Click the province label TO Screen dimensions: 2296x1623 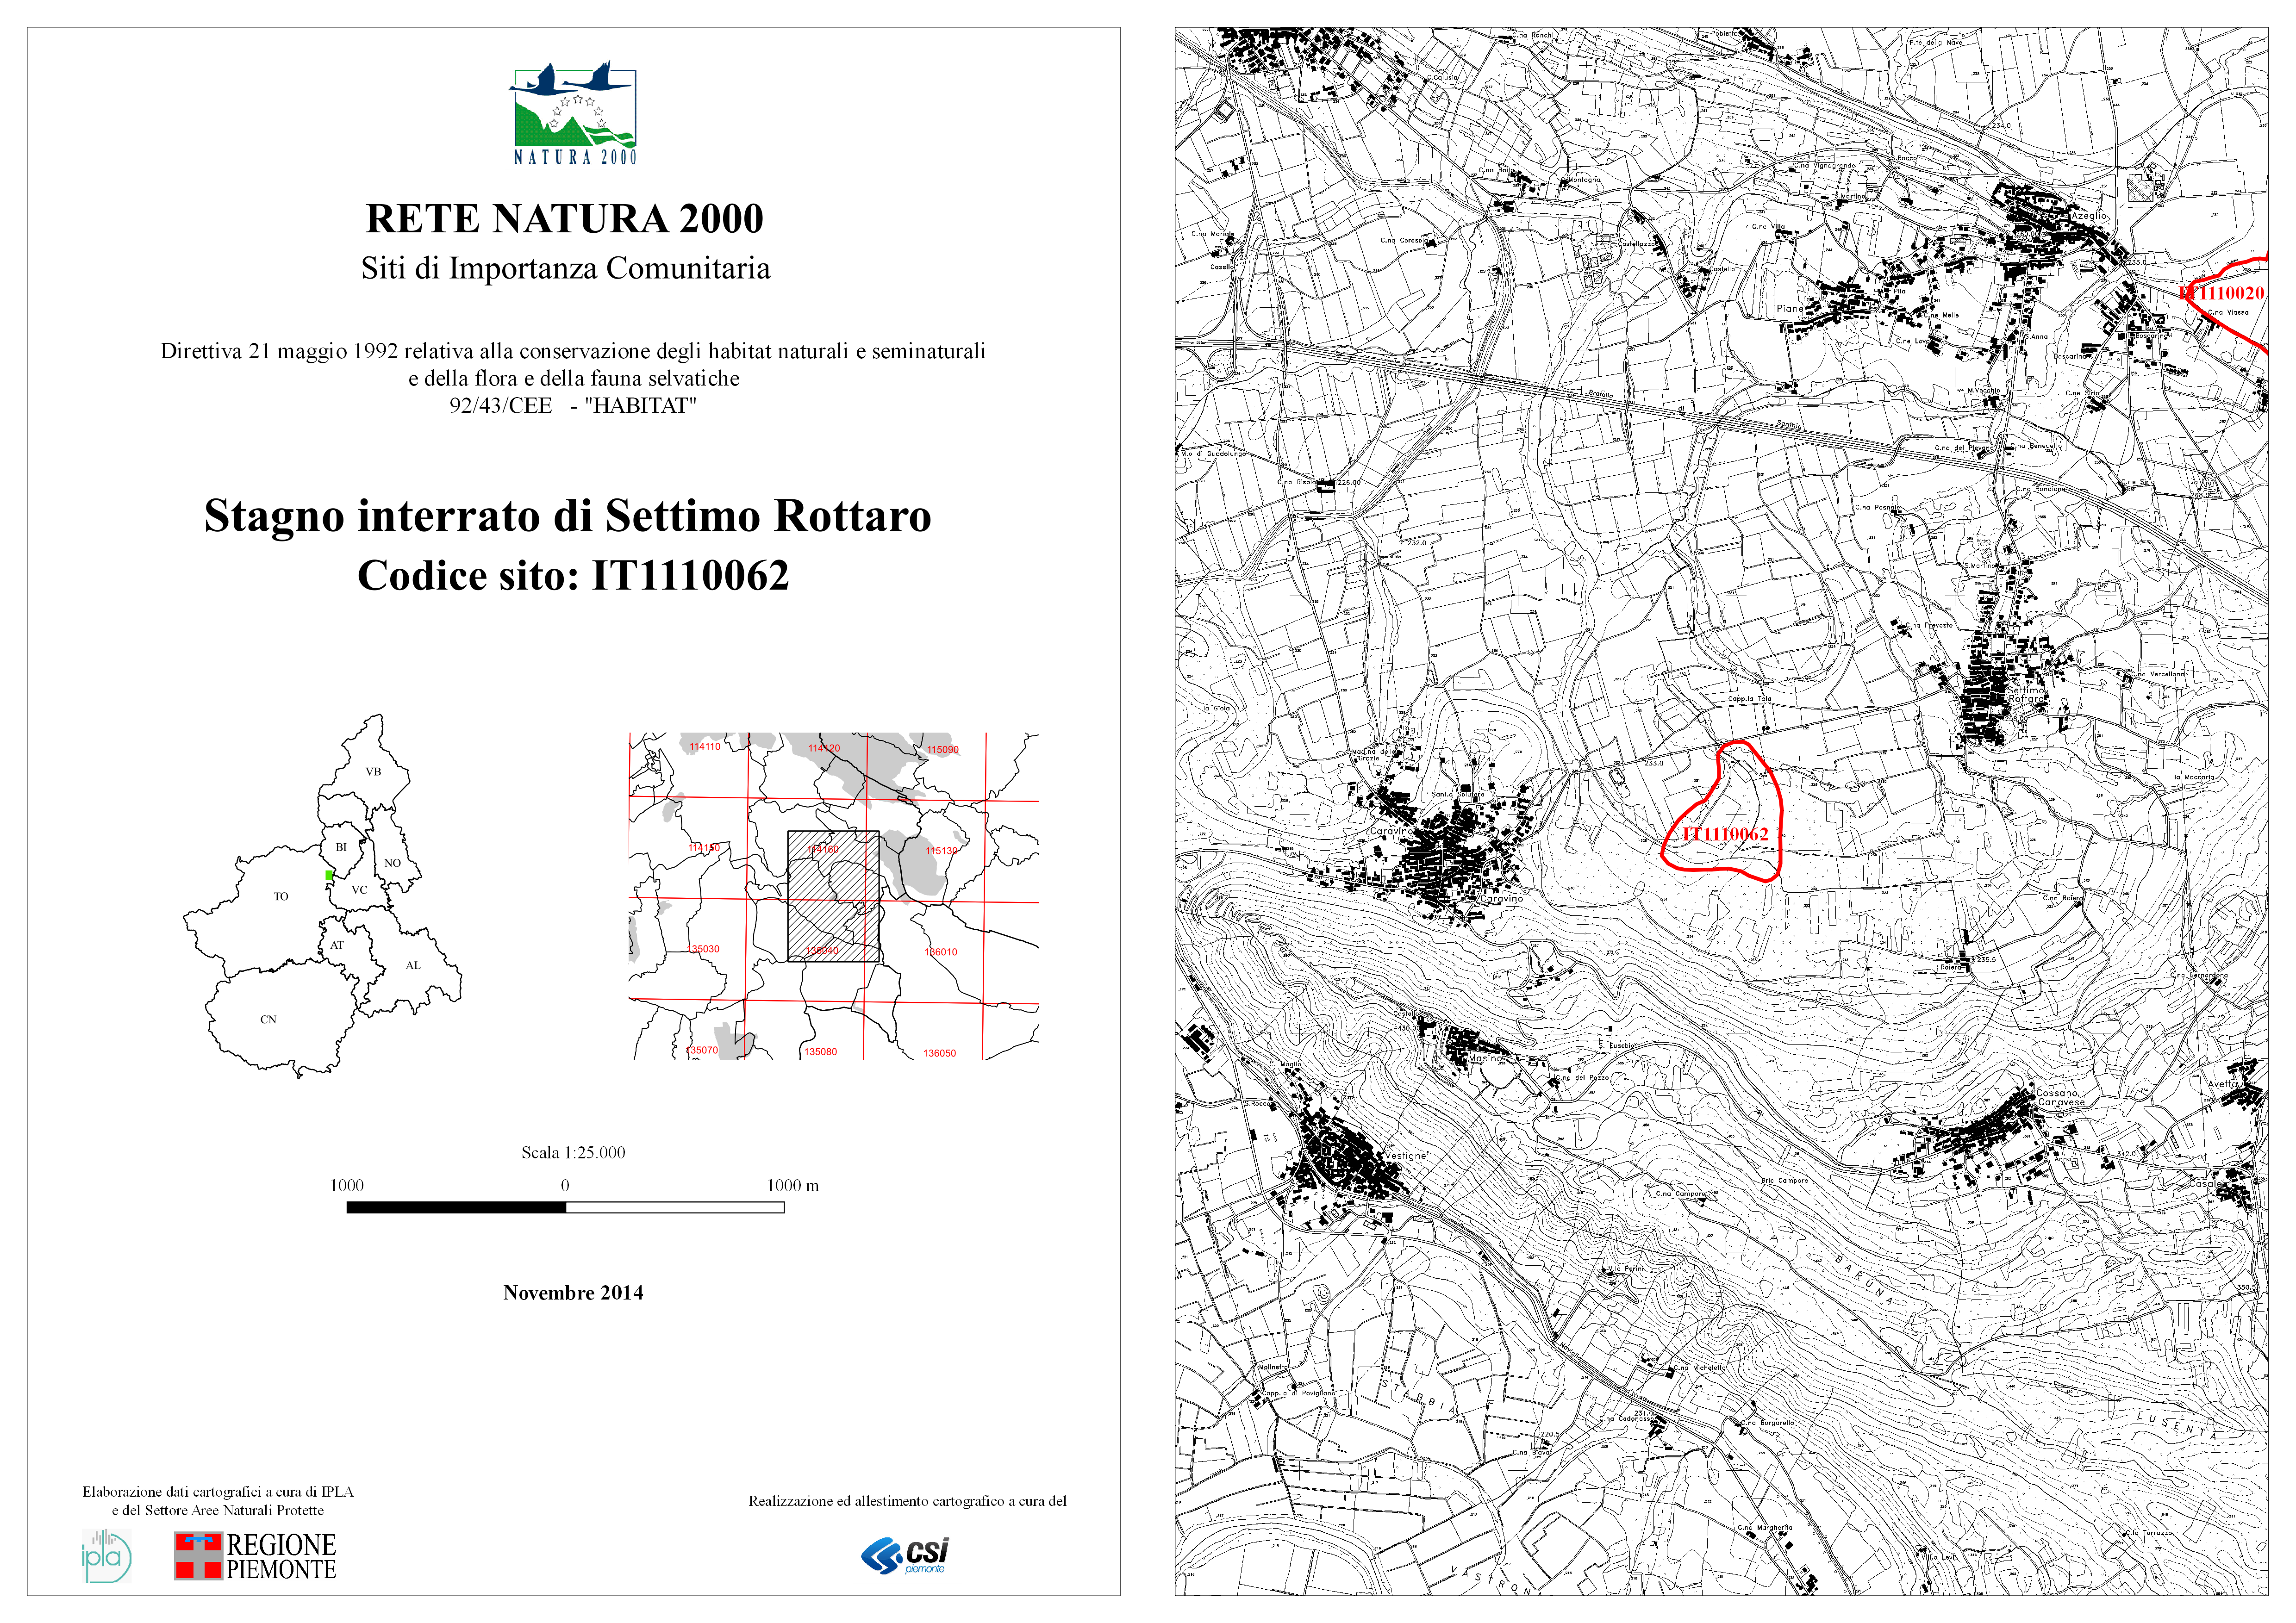pyautogui.click(x=281, y=896)
